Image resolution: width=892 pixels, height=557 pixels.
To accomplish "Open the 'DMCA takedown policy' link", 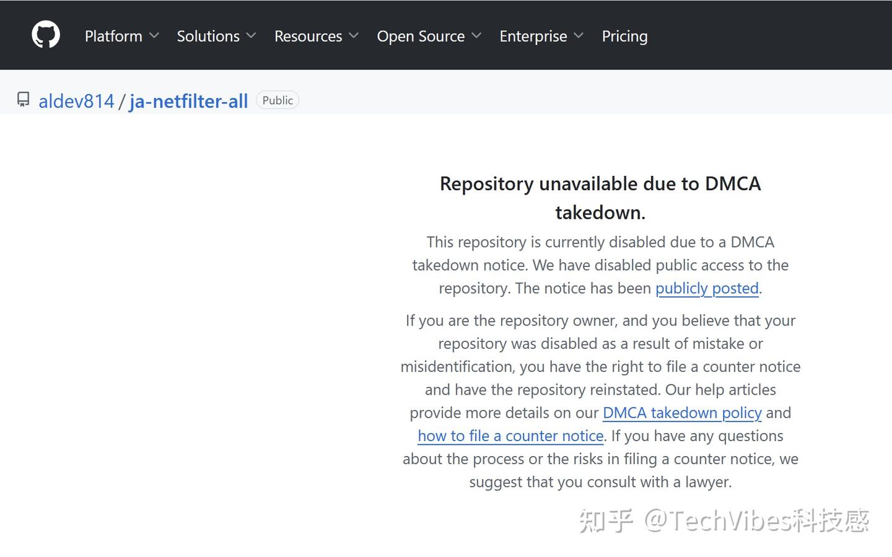I will (681, 413).
